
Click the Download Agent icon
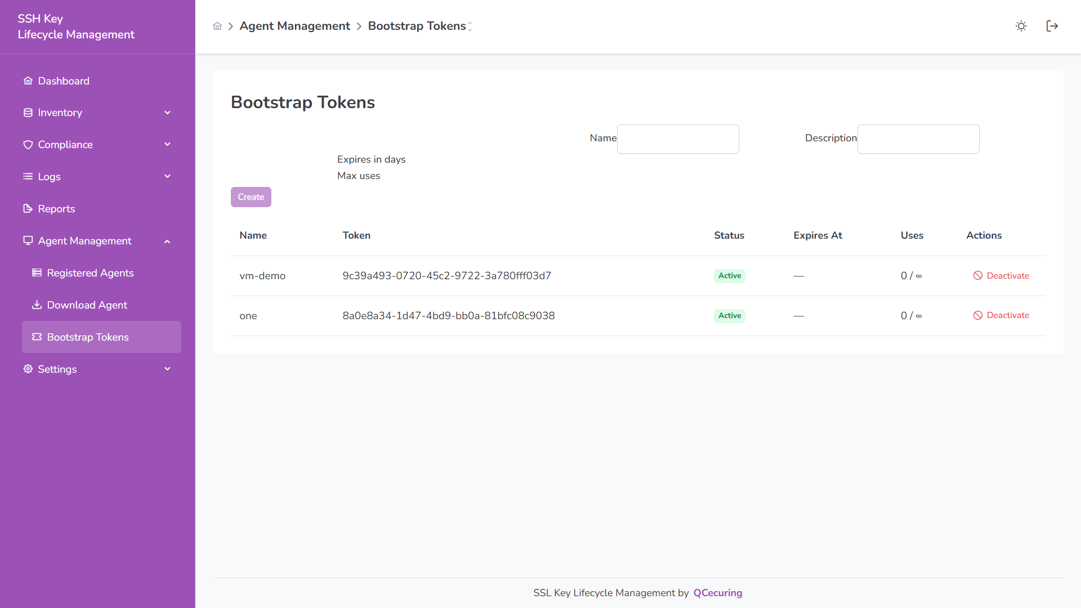(37, 305)
